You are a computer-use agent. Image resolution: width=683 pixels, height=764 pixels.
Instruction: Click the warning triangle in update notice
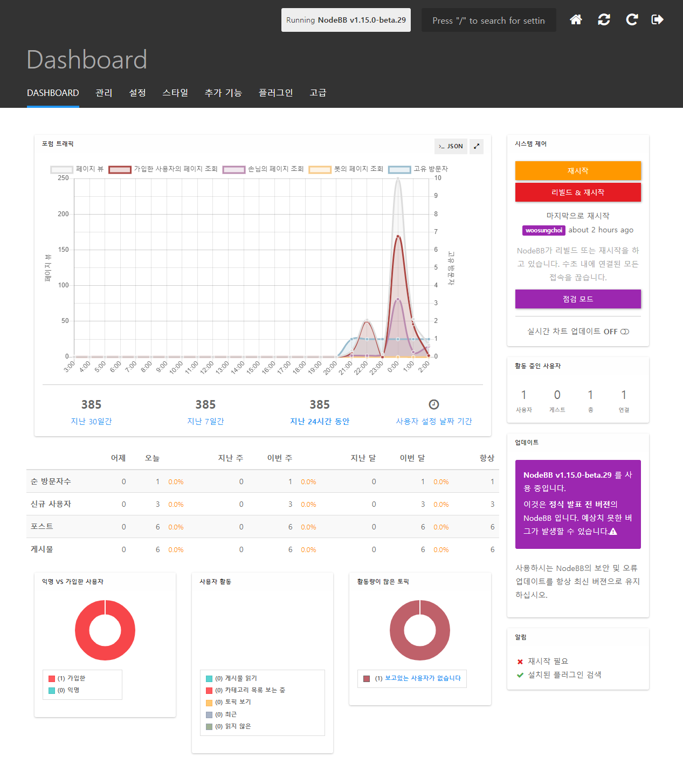click(x=613, y=532)
